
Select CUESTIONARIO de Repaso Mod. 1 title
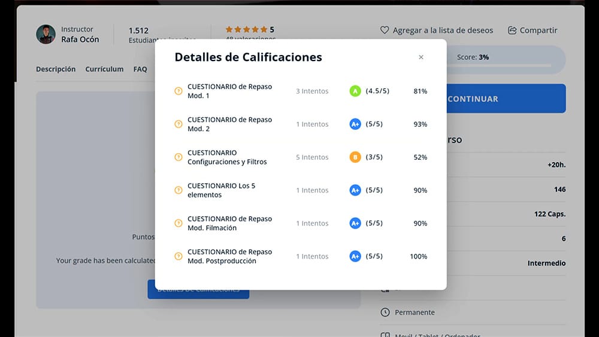(229, 91)
